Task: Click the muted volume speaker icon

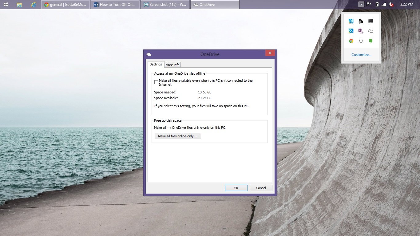Action: click(x=391, y=4)
